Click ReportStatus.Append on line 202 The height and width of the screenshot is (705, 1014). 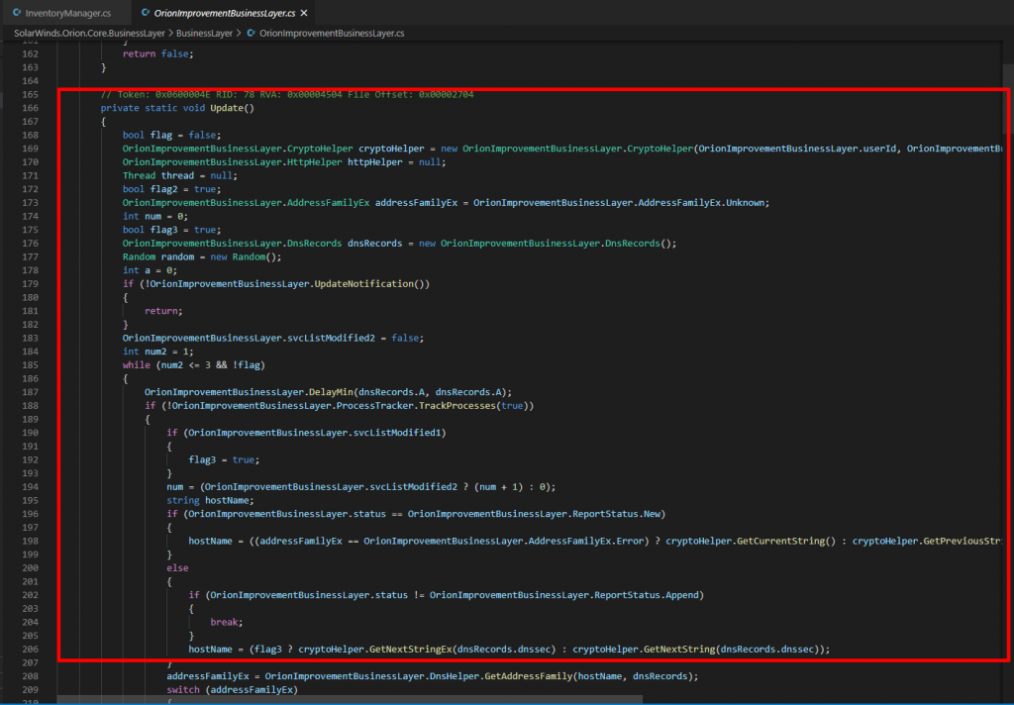[646, 595]
